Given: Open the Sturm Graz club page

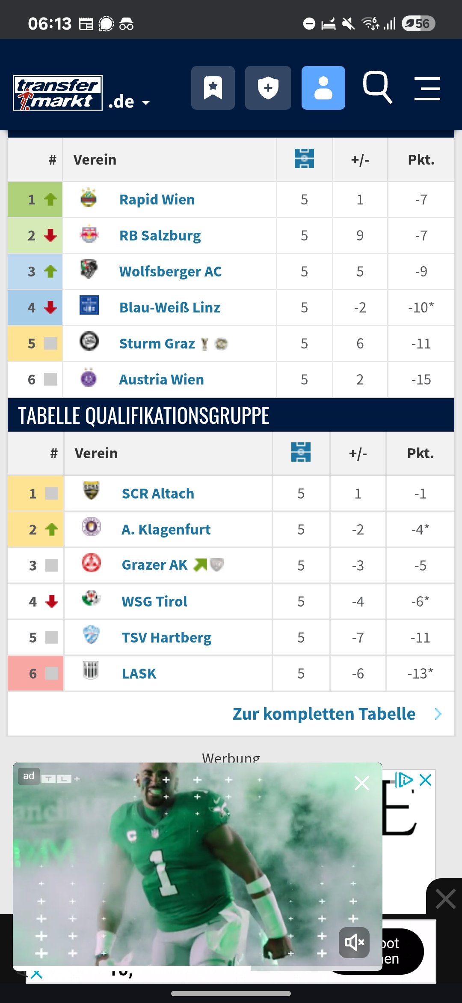Looking at the screenshot, I should coord(157,344).
